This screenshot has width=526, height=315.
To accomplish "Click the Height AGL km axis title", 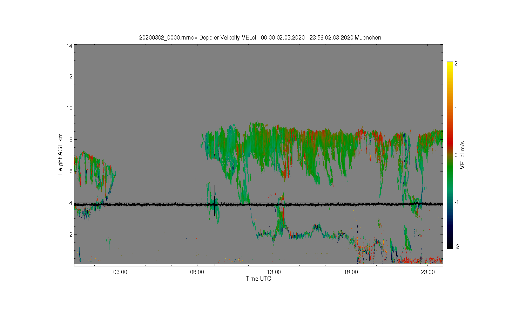I will tap(60, 154).
